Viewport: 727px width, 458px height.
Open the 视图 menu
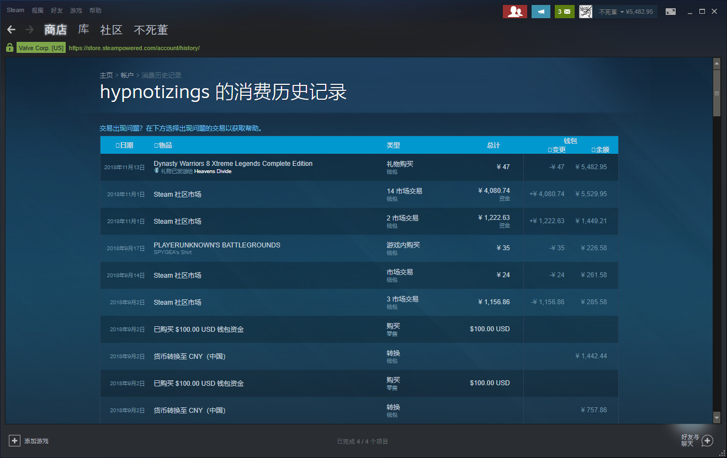38,10
